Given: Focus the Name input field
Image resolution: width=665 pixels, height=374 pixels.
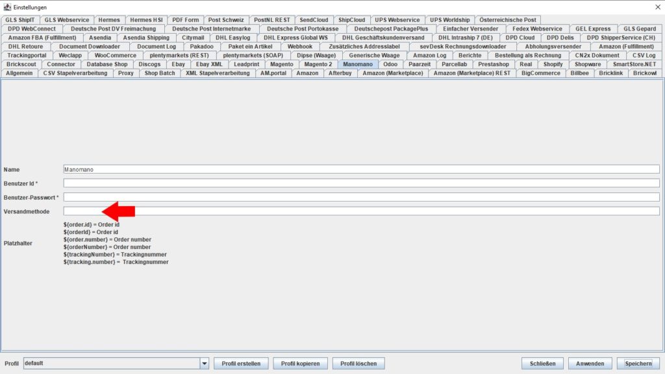Looking at the screenshot, I should tap(361, 169).
